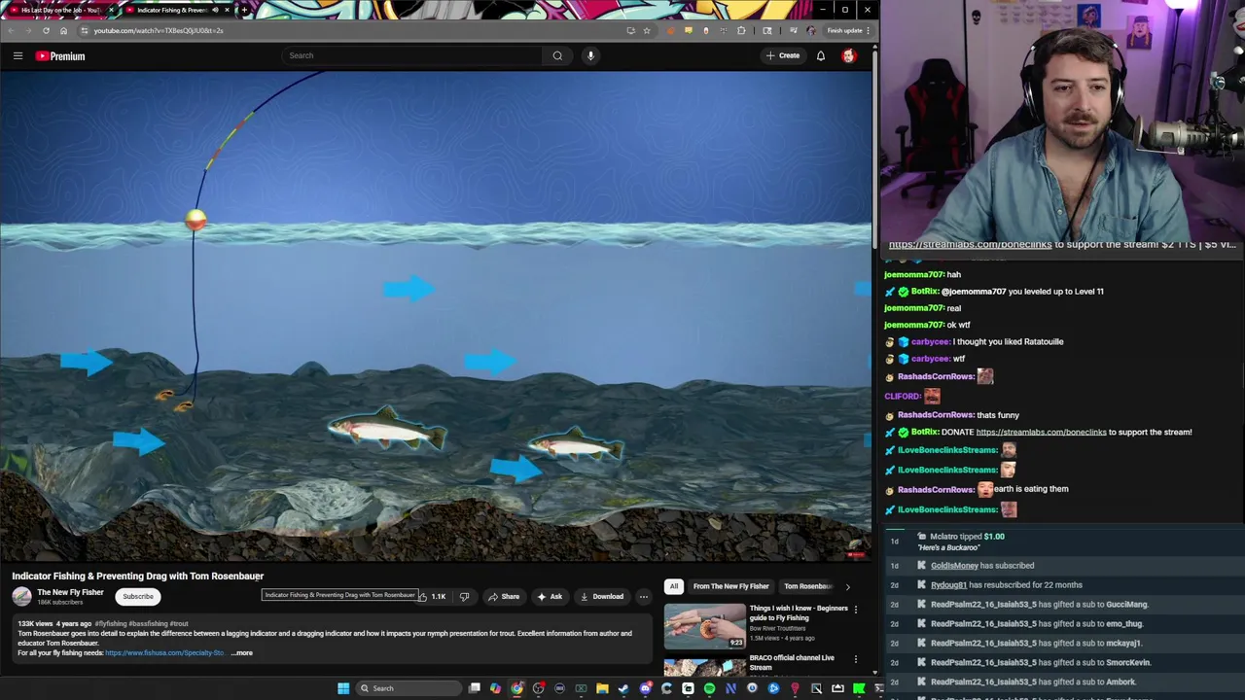The image size is (1245, 700).
Task: Open Spotify from the taskbar
Action: coord(709,688)
